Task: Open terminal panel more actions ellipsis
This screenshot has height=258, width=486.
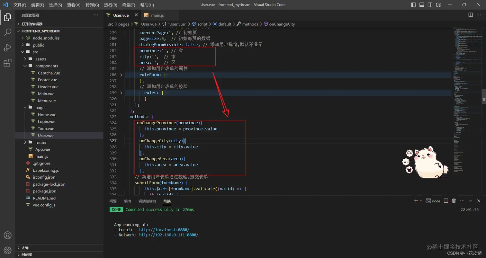Action: pos(462,201)
